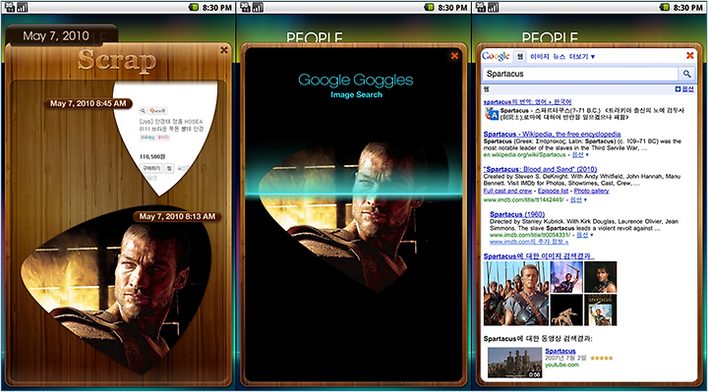This screenshot has width=708, height=392.
Task: Tap the battery icon on the Google results screen
Action: coord(664,7)
